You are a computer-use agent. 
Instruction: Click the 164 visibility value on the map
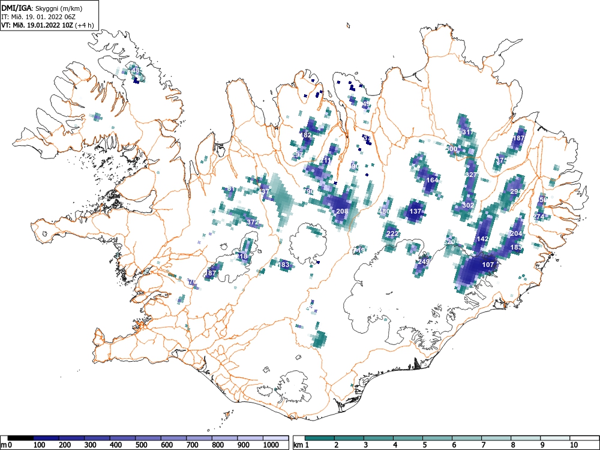pyautogui.click(x=432, y=180)
